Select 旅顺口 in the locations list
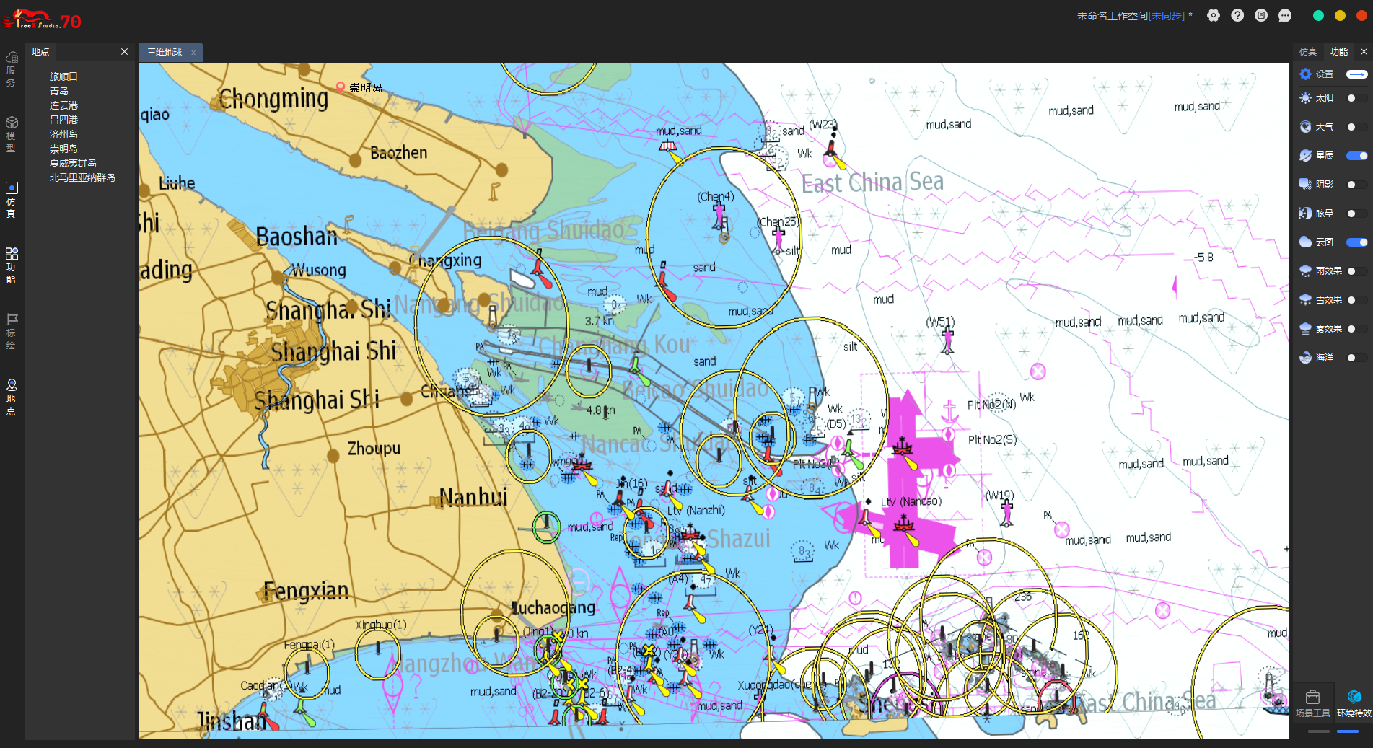The width and height of the screenshot is (1373, 748). (63, 76)
